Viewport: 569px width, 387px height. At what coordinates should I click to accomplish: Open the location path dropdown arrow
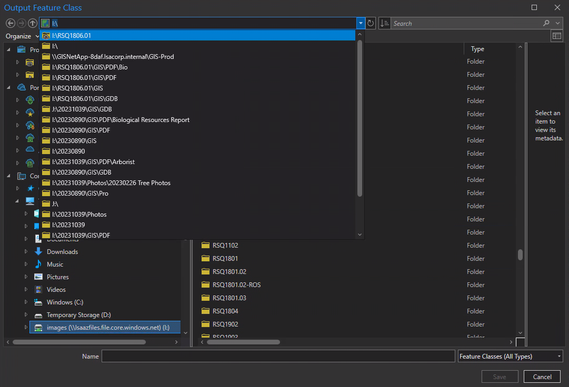[361, 23]
